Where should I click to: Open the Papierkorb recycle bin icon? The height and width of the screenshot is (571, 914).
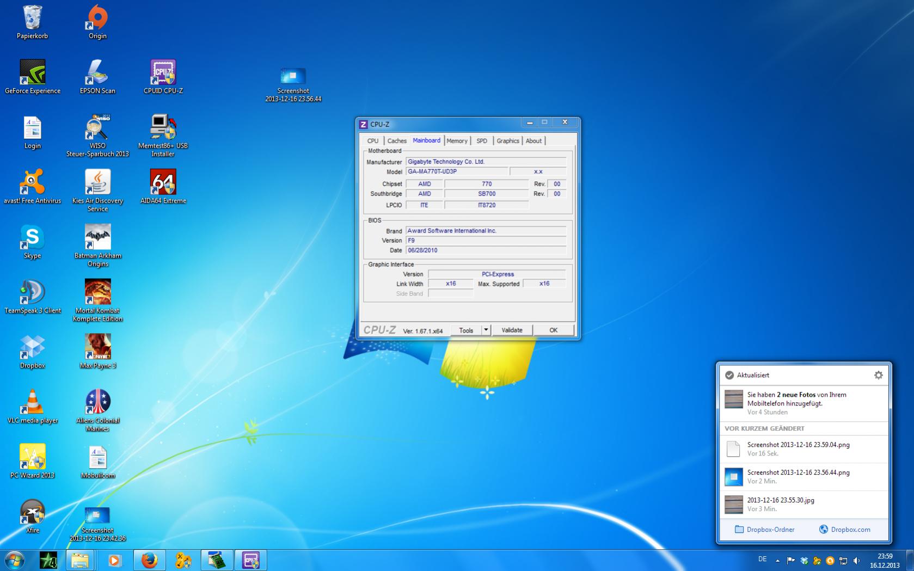point(32,22)
